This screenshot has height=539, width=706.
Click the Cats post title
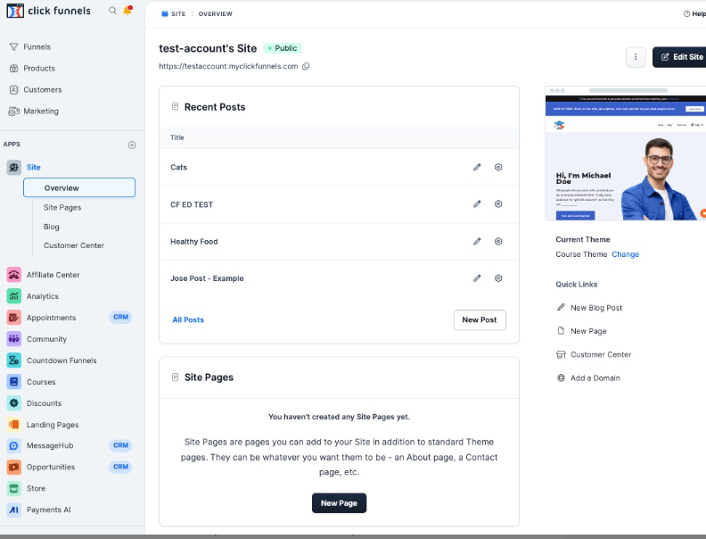(179, 167)
